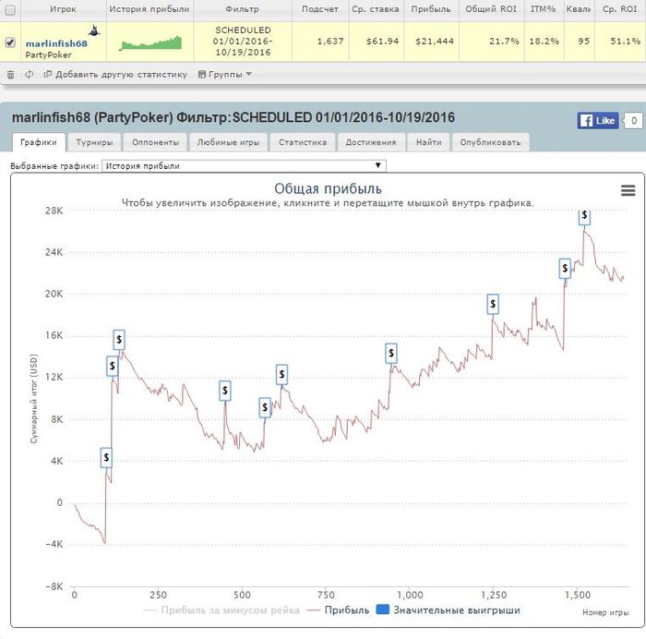Click the 21.7% total ROI value
This screenshot has width=646, height=639.
(504, 42)
